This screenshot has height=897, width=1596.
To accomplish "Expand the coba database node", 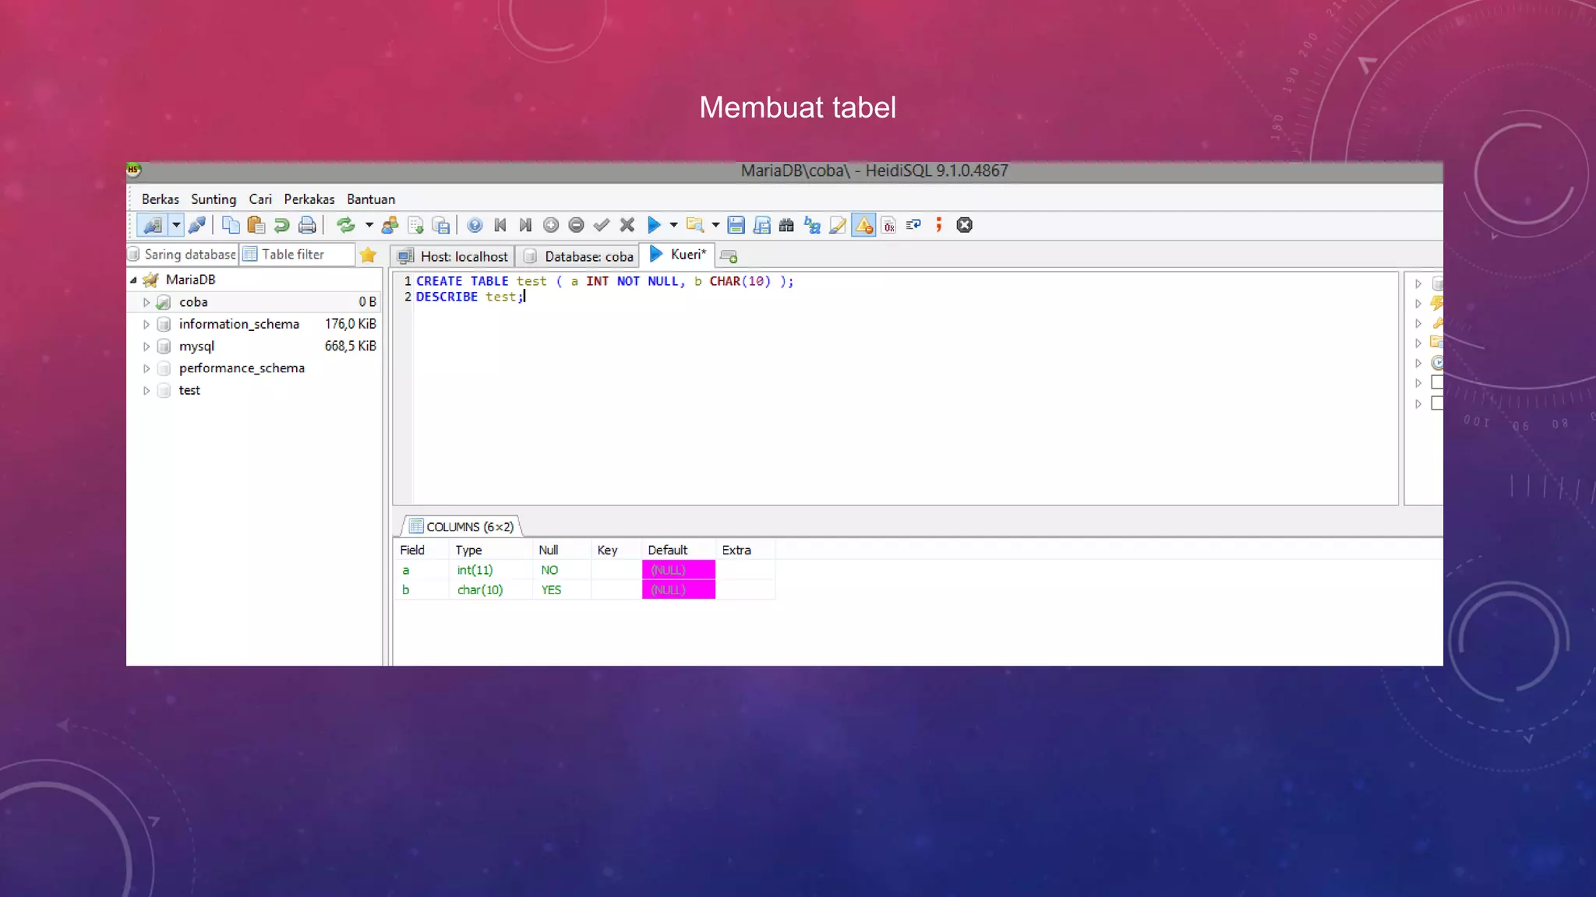I will coord(146,302).
